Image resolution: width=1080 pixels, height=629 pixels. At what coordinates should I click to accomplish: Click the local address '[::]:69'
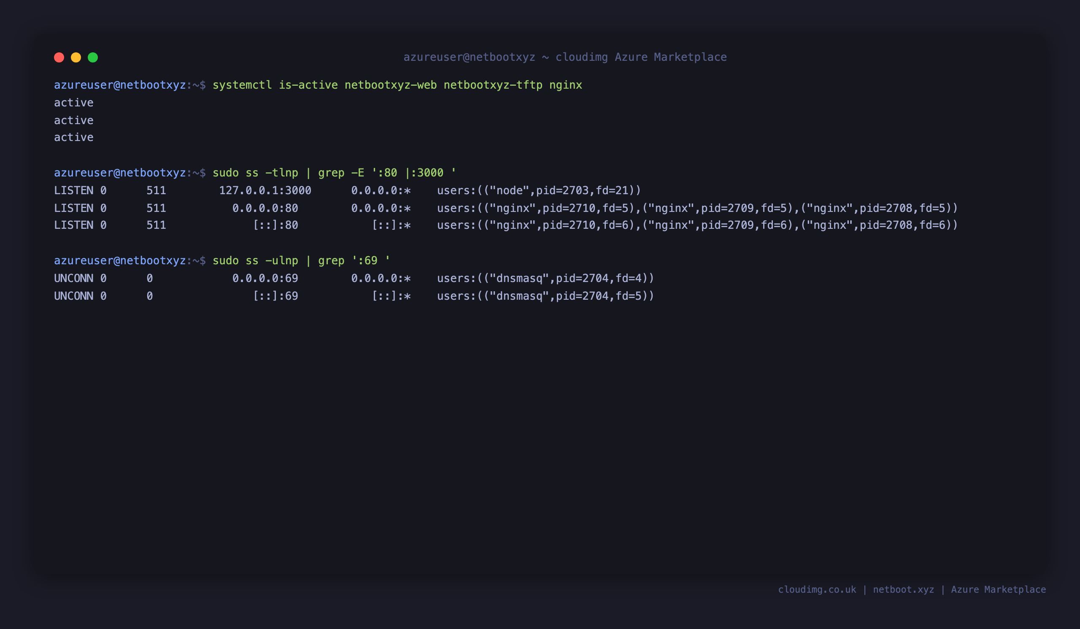click(275, 296)
